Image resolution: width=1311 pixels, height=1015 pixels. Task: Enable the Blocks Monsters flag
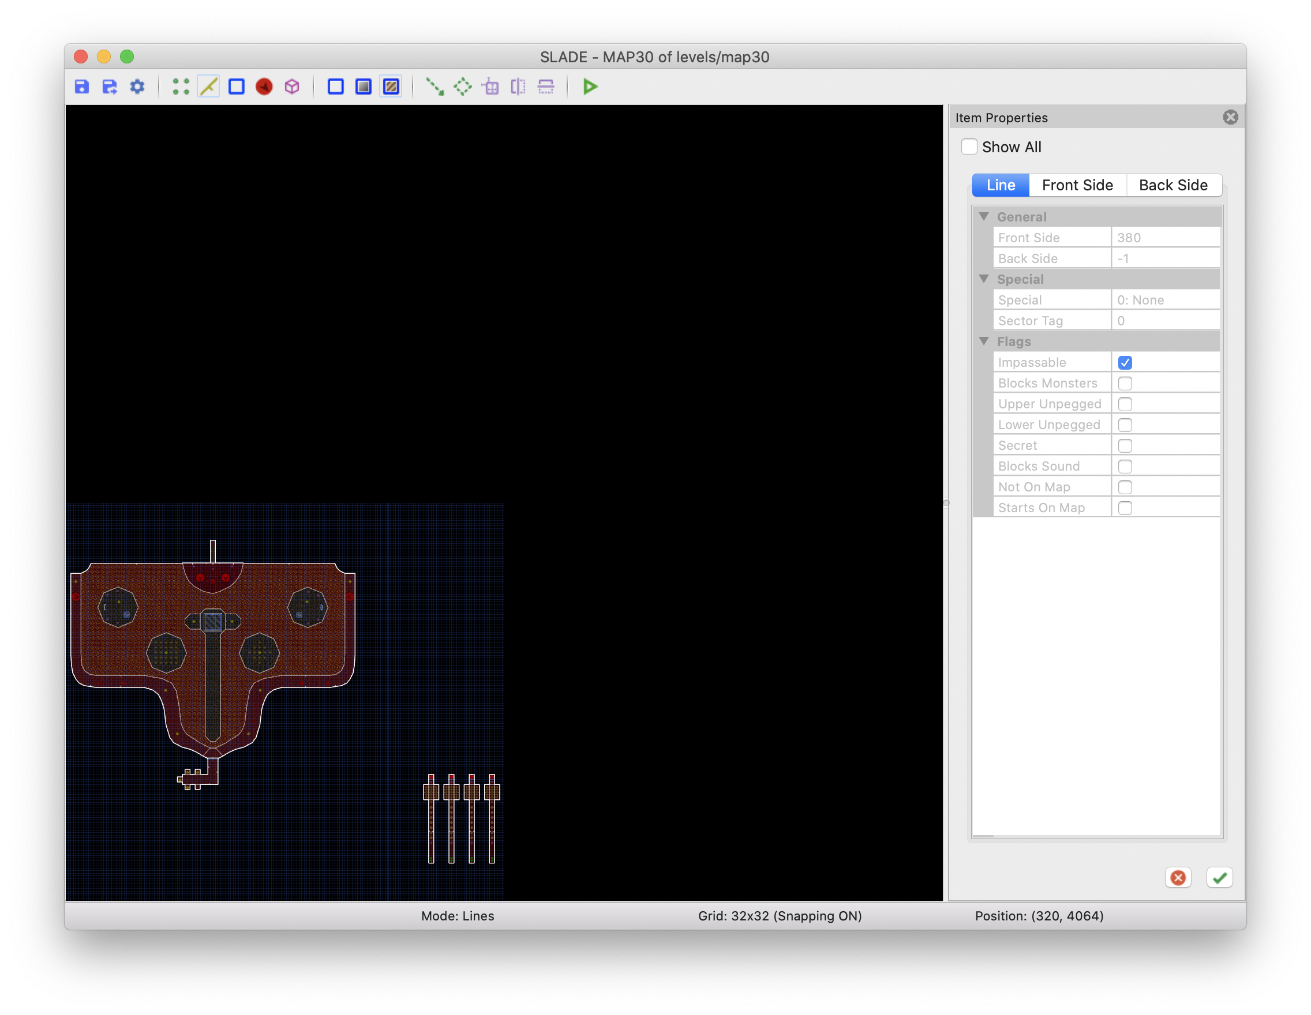(1125, 383)
